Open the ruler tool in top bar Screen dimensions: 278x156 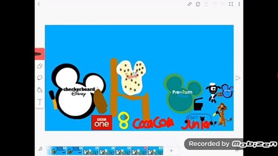(189, 4)
